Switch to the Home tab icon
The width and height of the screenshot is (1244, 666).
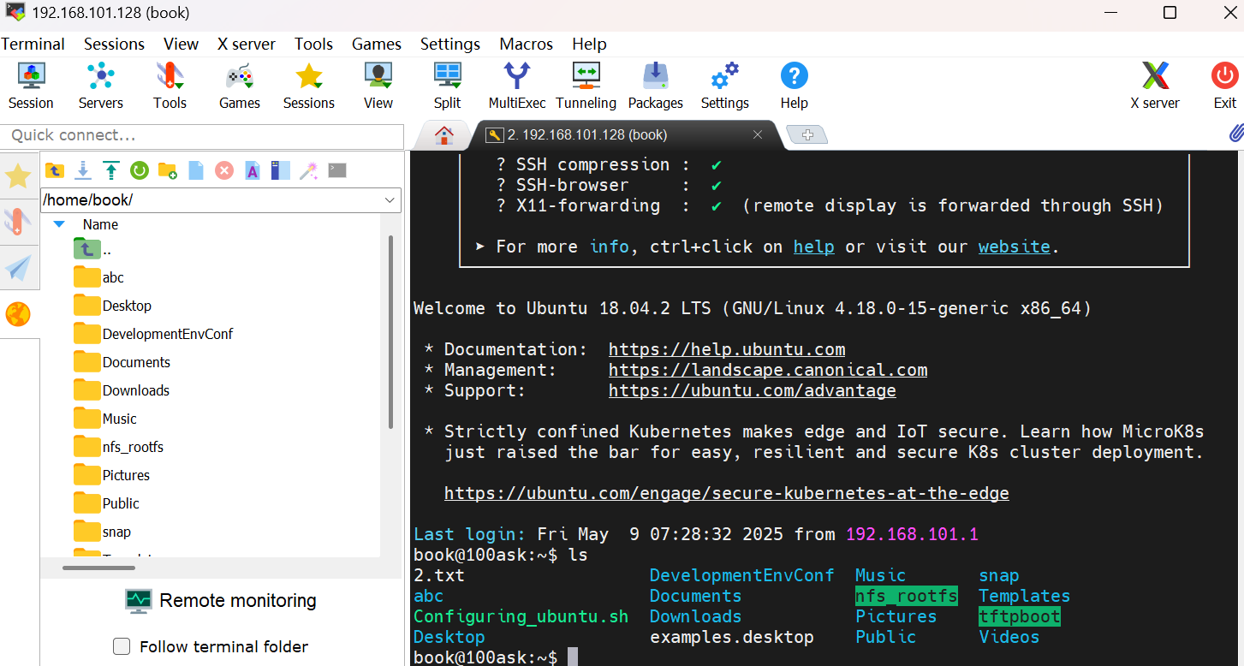[x=443, y=134]
